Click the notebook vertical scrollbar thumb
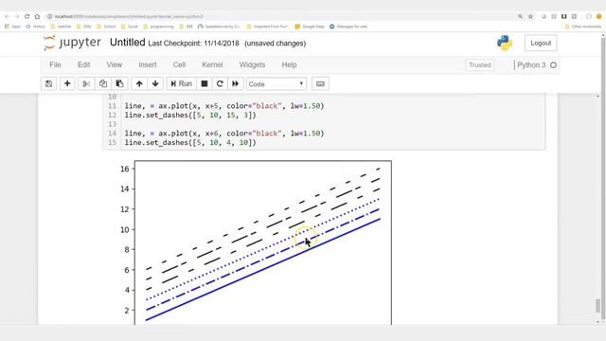The height and width of the screenshot is (341, 606). pyautogui.click(x=597, y=306)
